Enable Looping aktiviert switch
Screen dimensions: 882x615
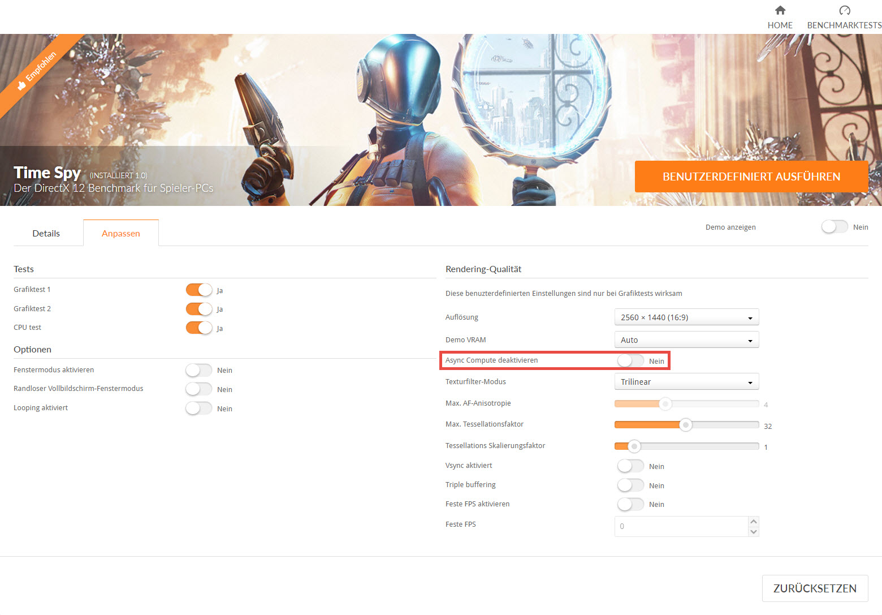(199, 408)
